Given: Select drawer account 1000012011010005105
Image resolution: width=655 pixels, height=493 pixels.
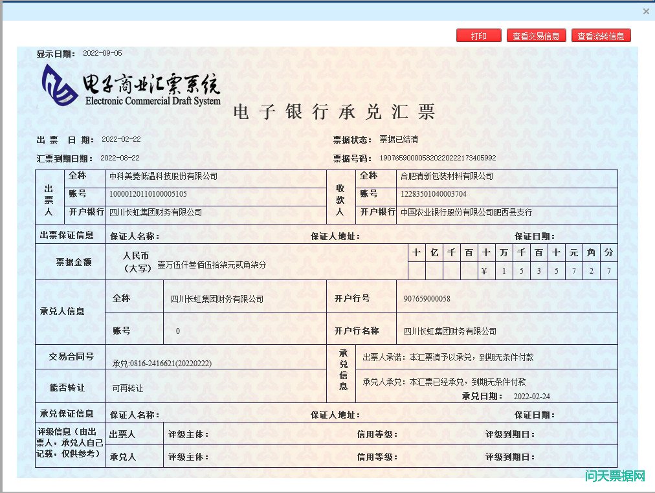Looking at the screenshot, I should (x=148, y=193).
